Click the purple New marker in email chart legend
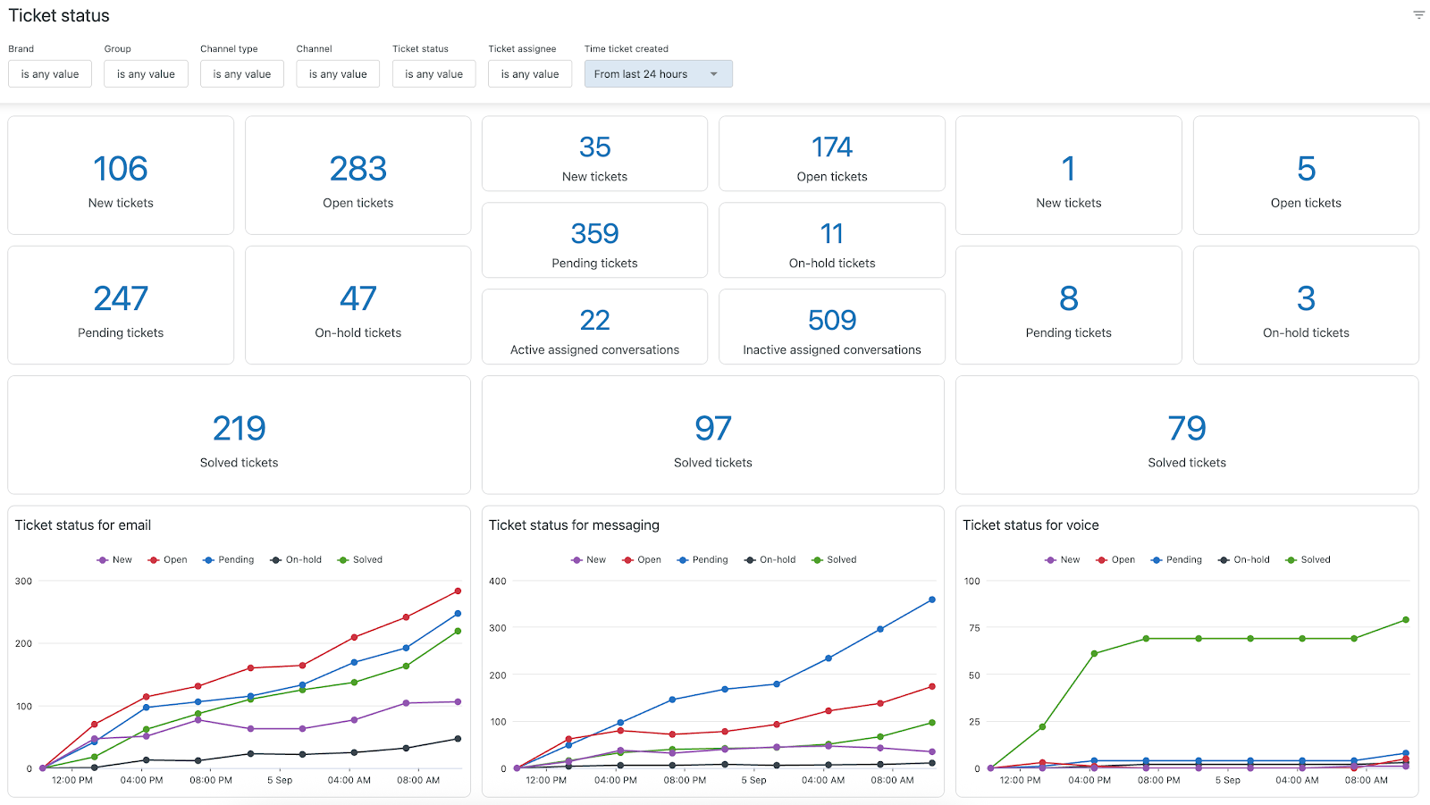 [x=103, y=560]
